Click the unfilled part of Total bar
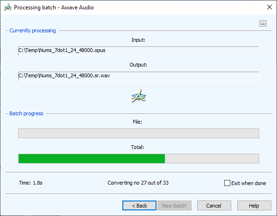277x216 pixels. [212, 158]
